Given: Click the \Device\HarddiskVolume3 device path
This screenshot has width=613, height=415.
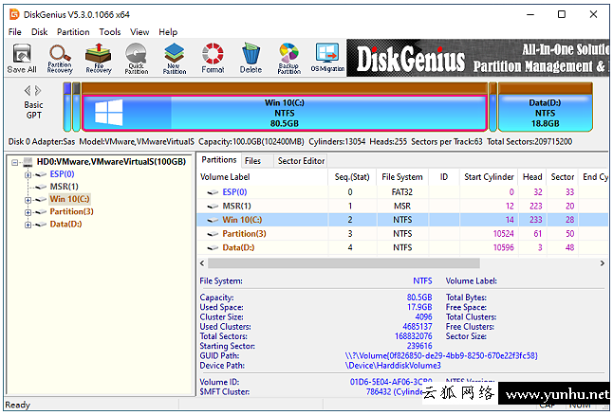Looking at the screenshot, I should pyautogui.click(x=393, y=366).
